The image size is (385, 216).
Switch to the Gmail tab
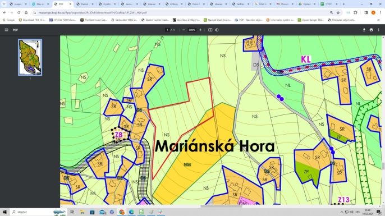285,4
